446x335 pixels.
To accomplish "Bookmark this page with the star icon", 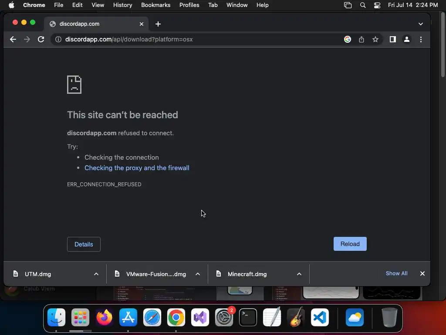I will (375, 39).
